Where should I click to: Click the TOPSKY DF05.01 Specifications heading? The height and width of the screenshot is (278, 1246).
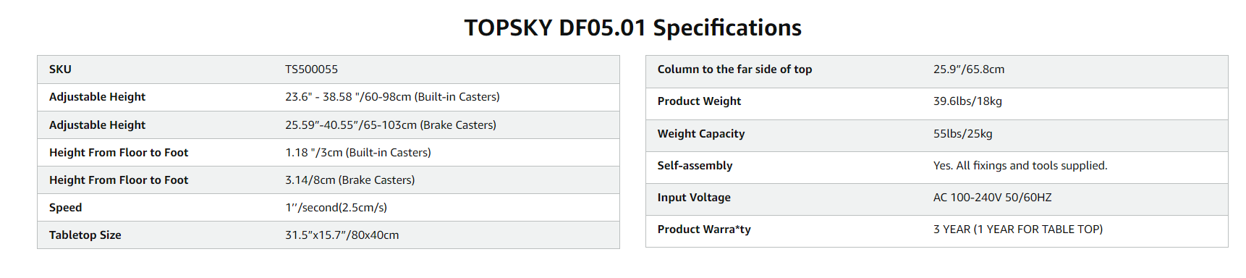(632, 28)
